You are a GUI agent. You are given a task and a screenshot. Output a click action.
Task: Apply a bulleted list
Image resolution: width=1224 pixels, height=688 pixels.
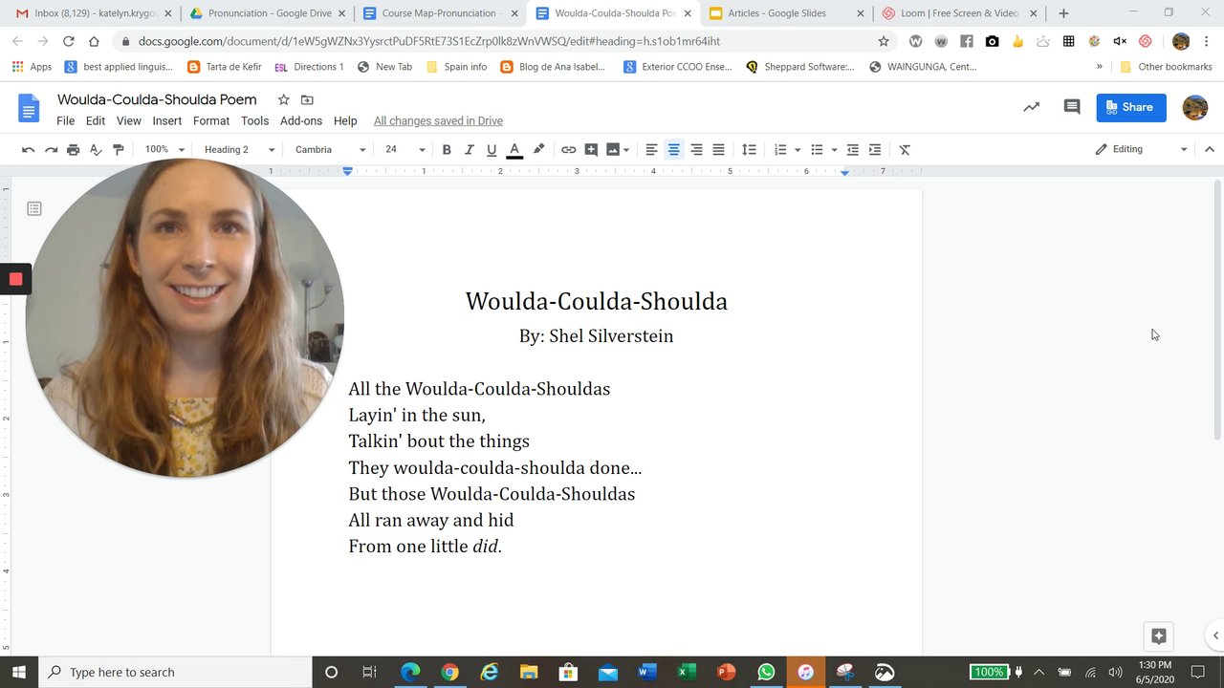pos(817,149)
